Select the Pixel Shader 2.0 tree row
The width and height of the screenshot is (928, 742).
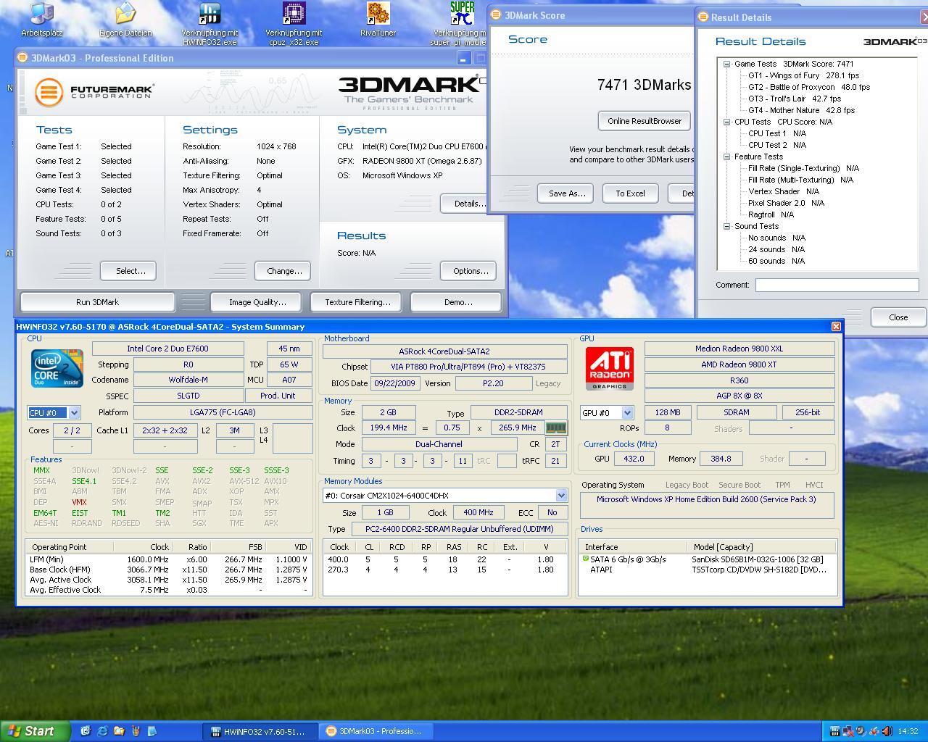click(786, 203)
